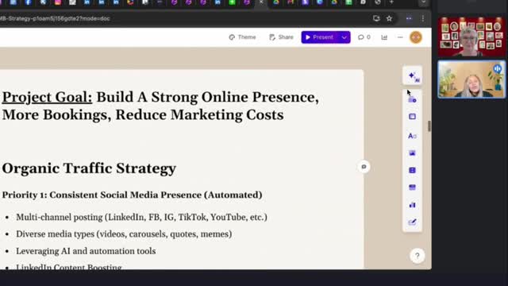The image size is (508, 286).
Task: Open the comments counter showing 0
Action: (364, 37)
